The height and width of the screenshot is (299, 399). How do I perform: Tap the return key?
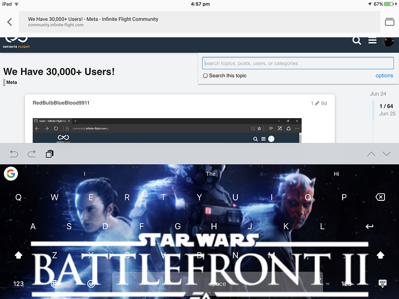[x=369, y=226]
